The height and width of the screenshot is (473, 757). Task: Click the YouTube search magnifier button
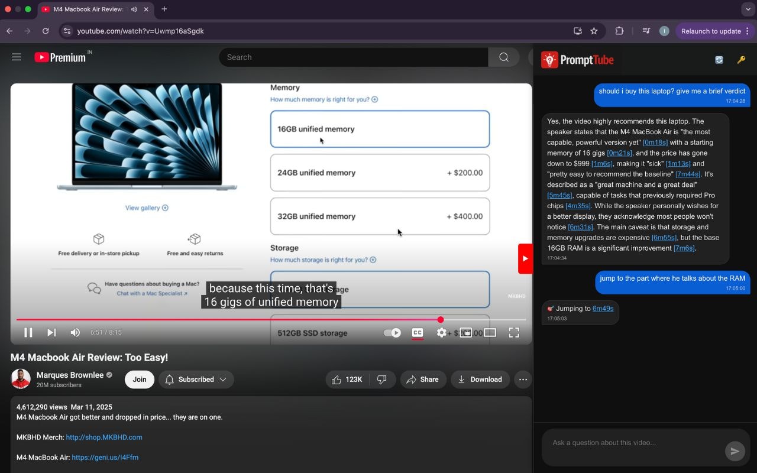504,57
